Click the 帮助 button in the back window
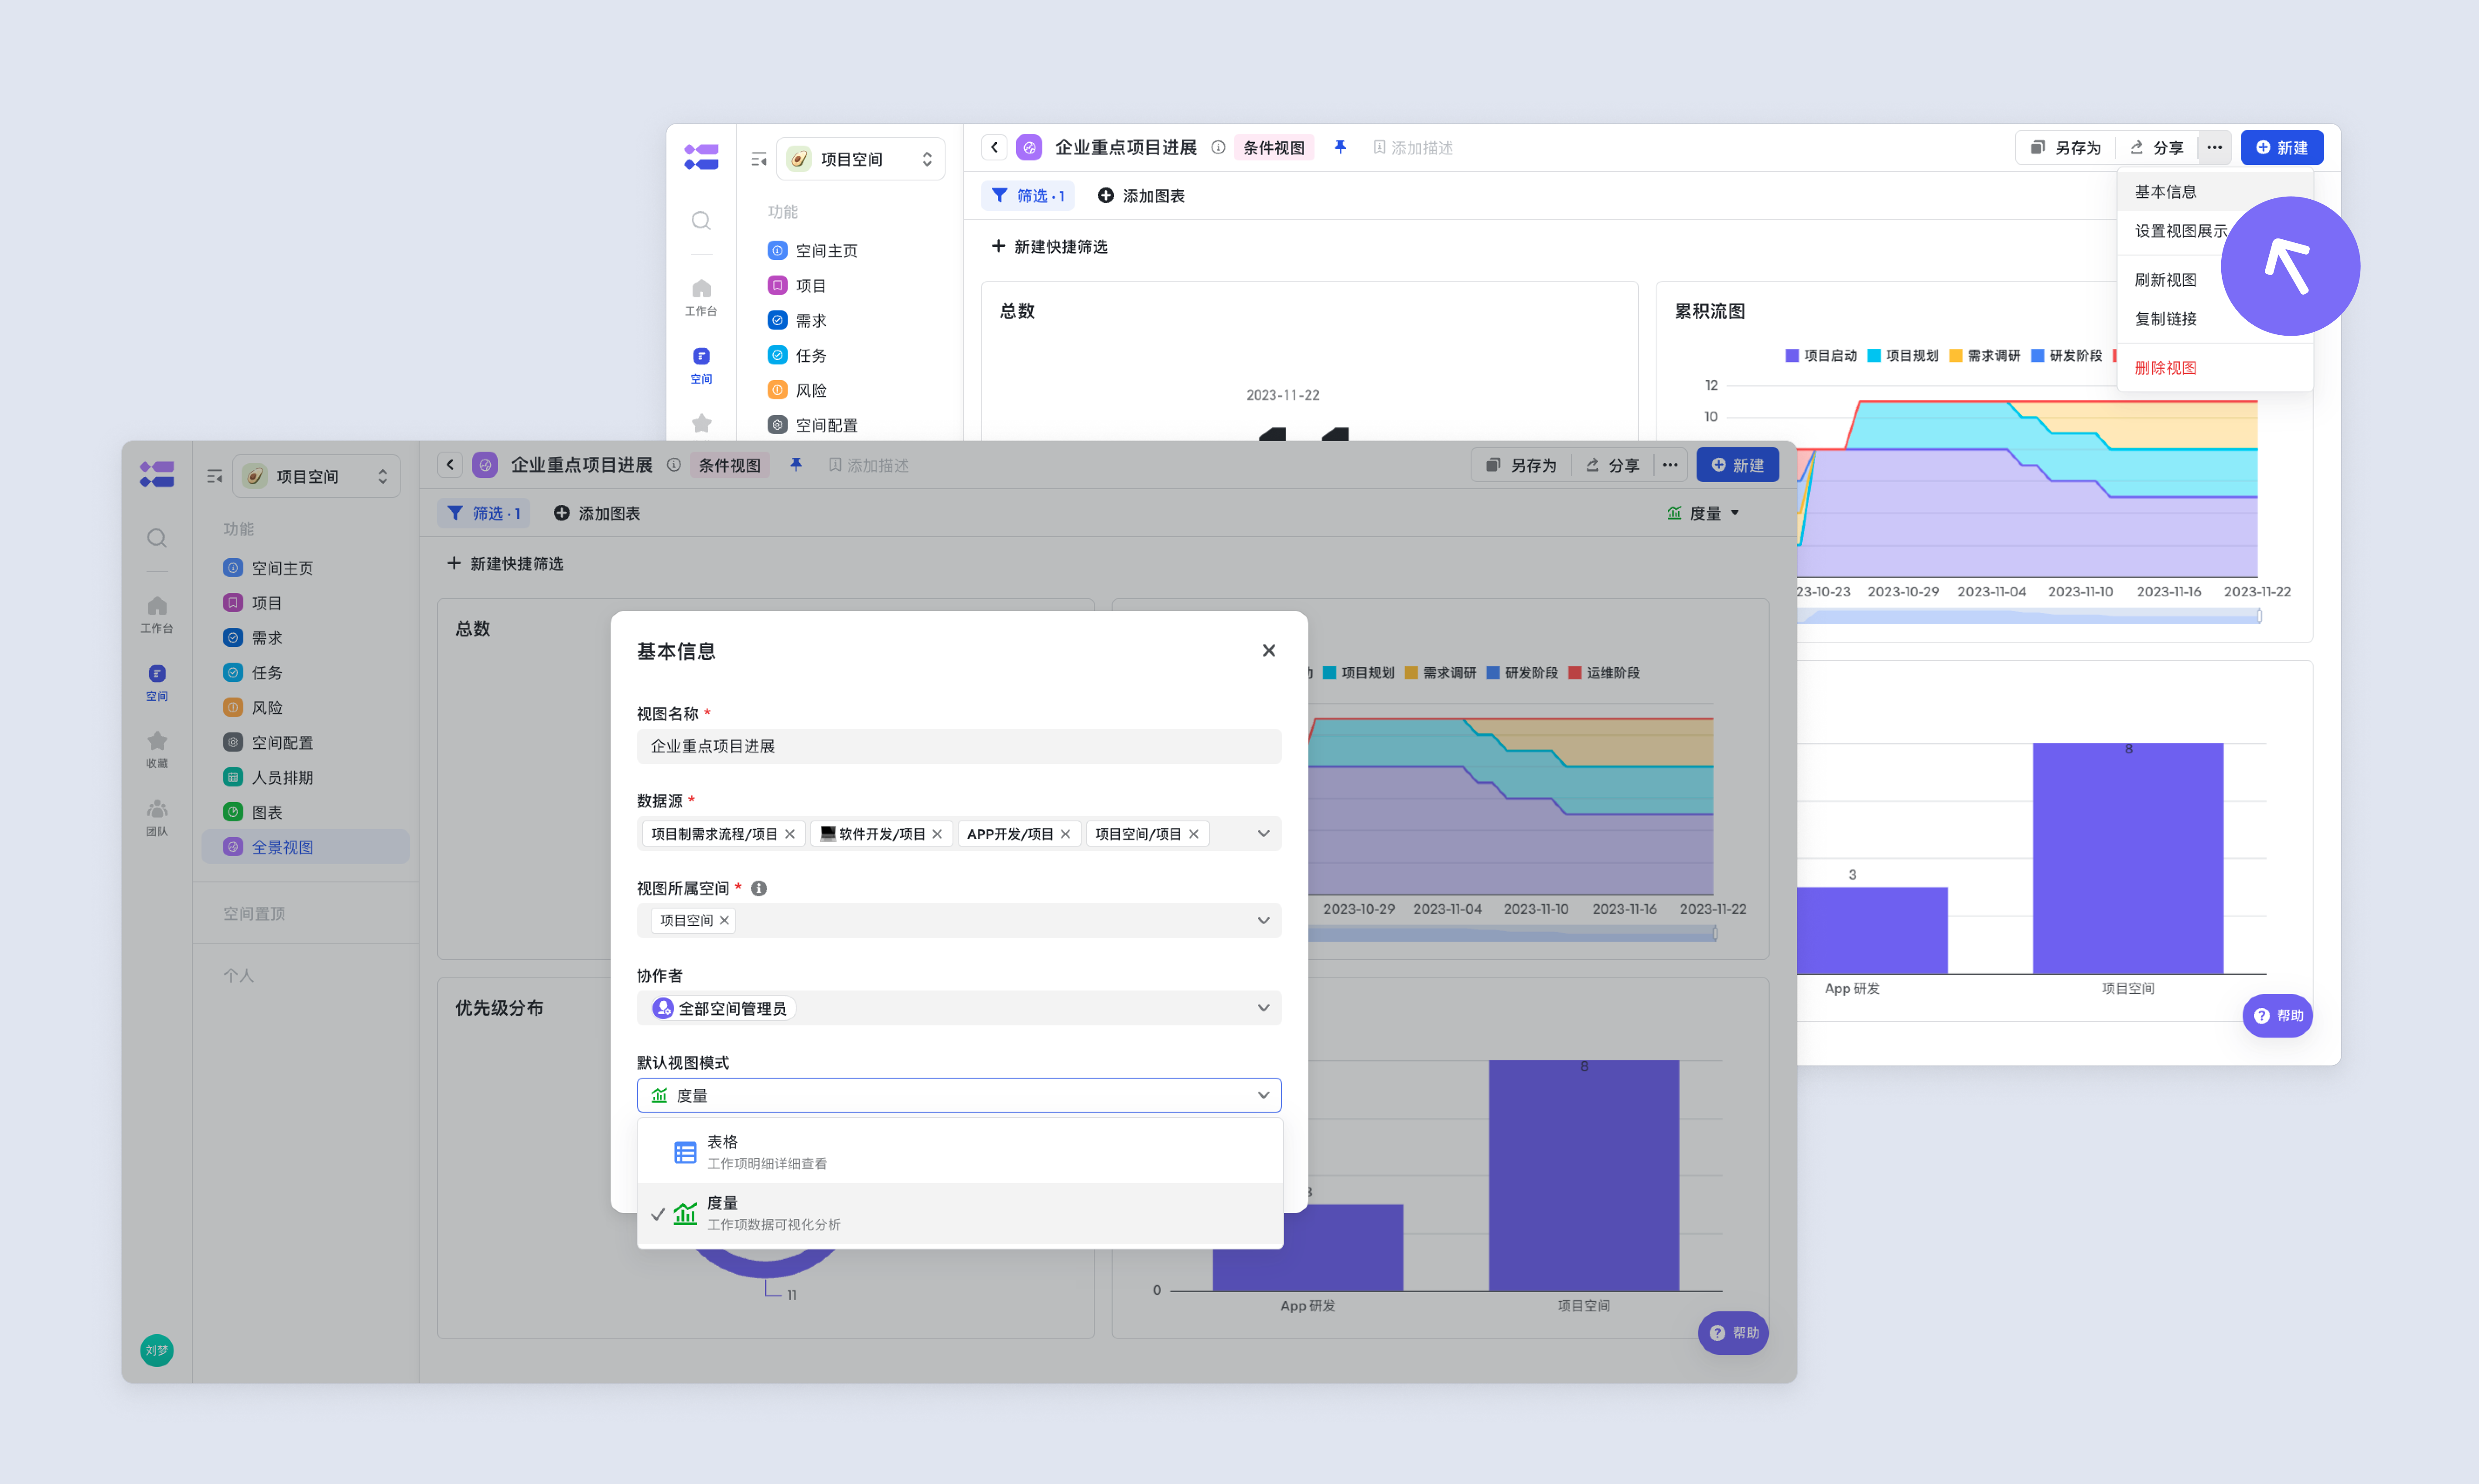 pos(2277,1016)
